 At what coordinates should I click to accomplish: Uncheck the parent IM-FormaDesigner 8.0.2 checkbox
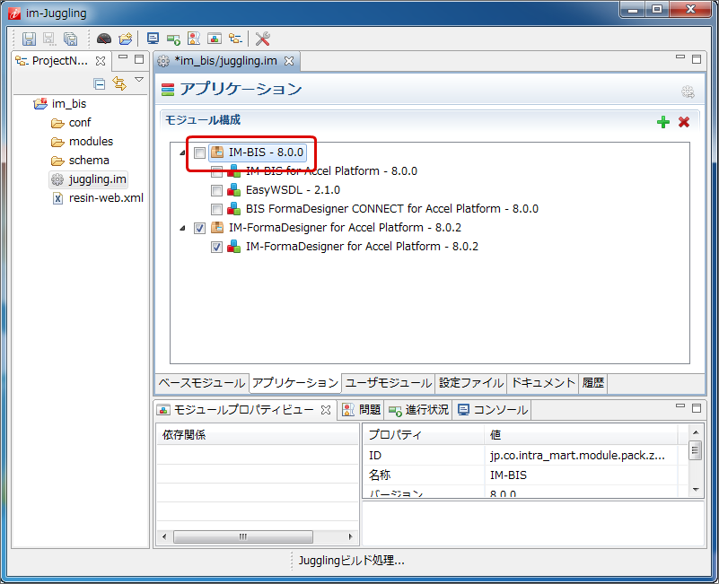[199, 228]
